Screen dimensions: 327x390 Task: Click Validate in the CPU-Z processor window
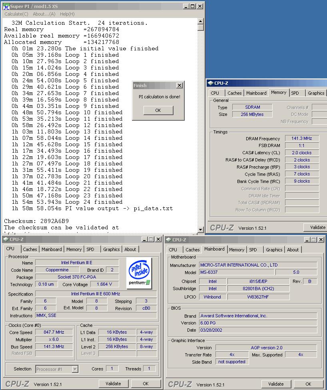(x=113, y=384)
